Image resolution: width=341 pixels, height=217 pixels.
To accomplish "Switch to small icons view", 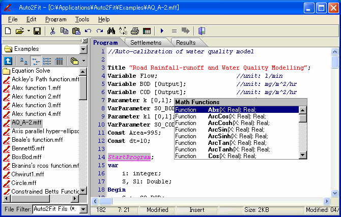I will tap(36, 61).
